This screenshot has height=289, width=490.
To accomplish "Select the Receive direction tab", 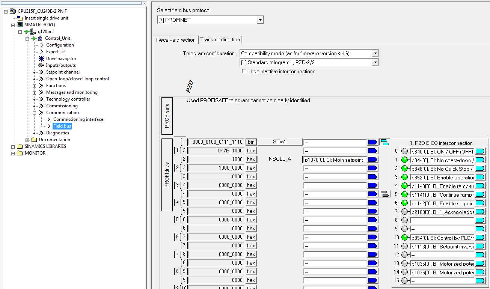I will (176, 40).
